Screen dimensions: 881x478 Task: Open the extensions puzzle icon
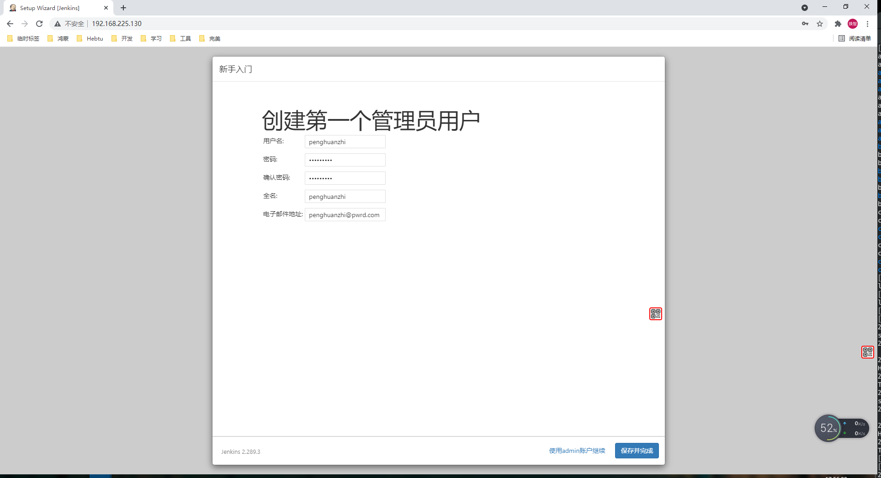(838, 24)
